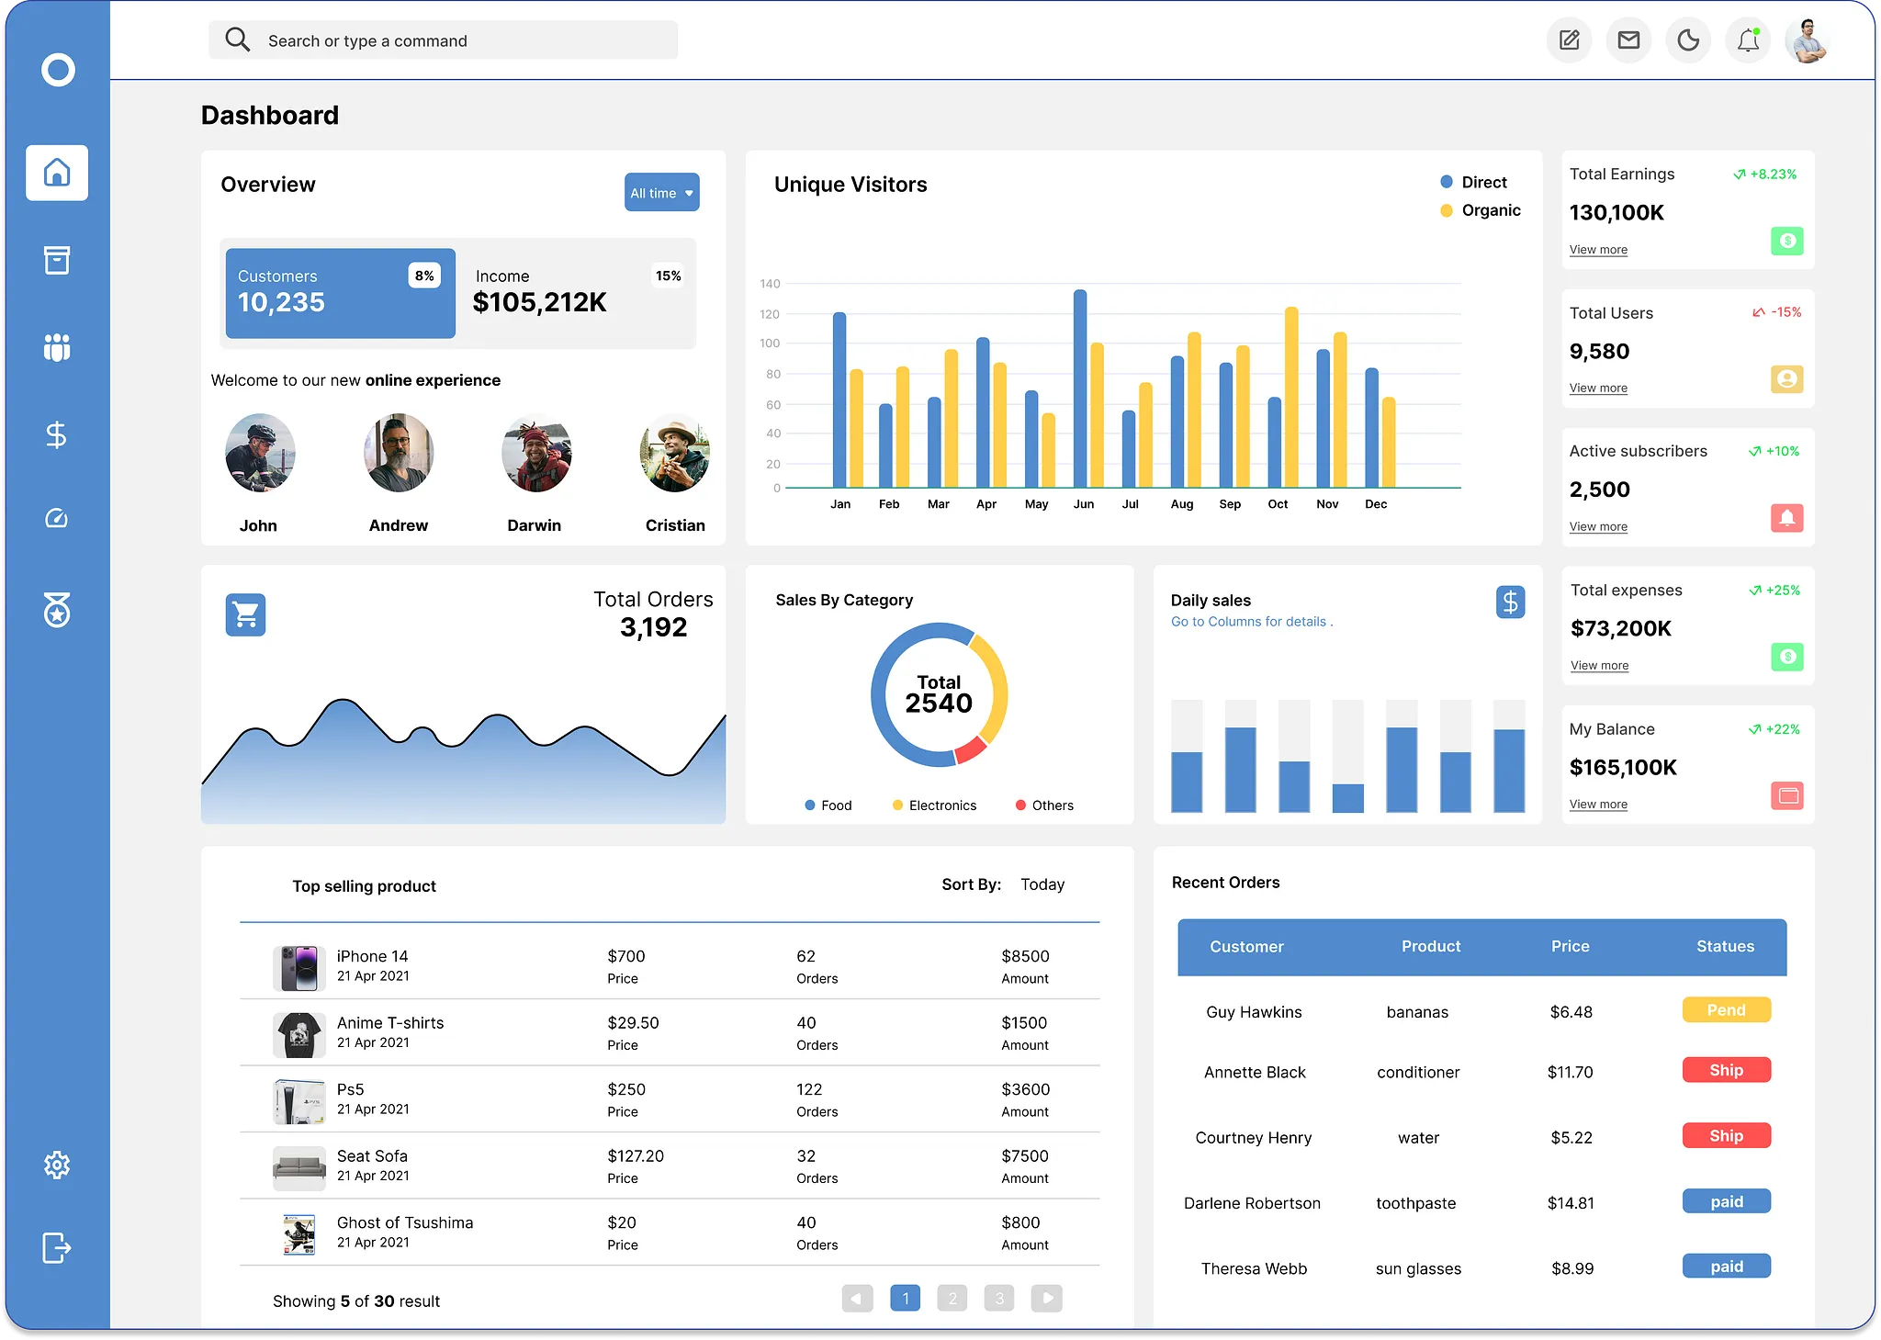
Task: Toggle dark mode with the moon icon
Action: [1689, 40]
